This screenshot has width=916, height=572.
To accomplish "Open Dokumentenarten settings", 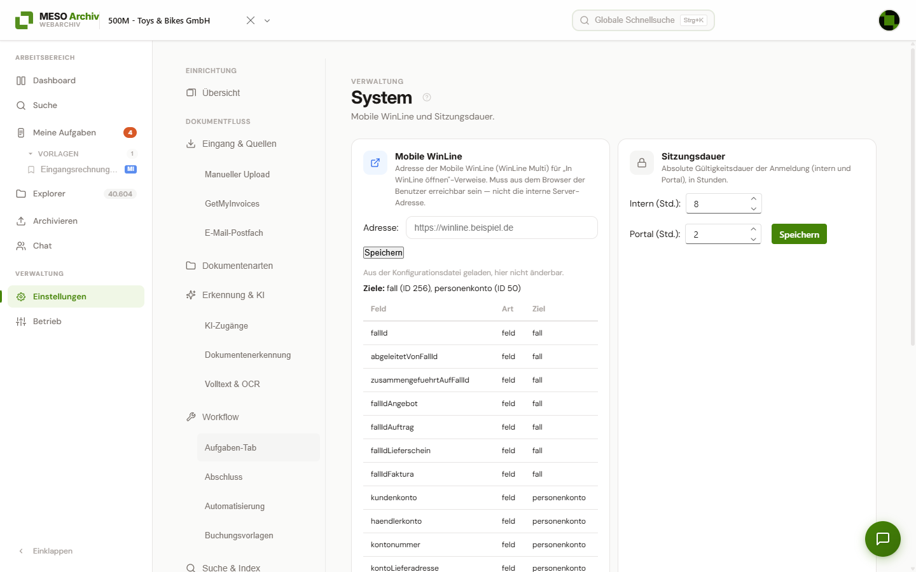I will coord(249,266).
